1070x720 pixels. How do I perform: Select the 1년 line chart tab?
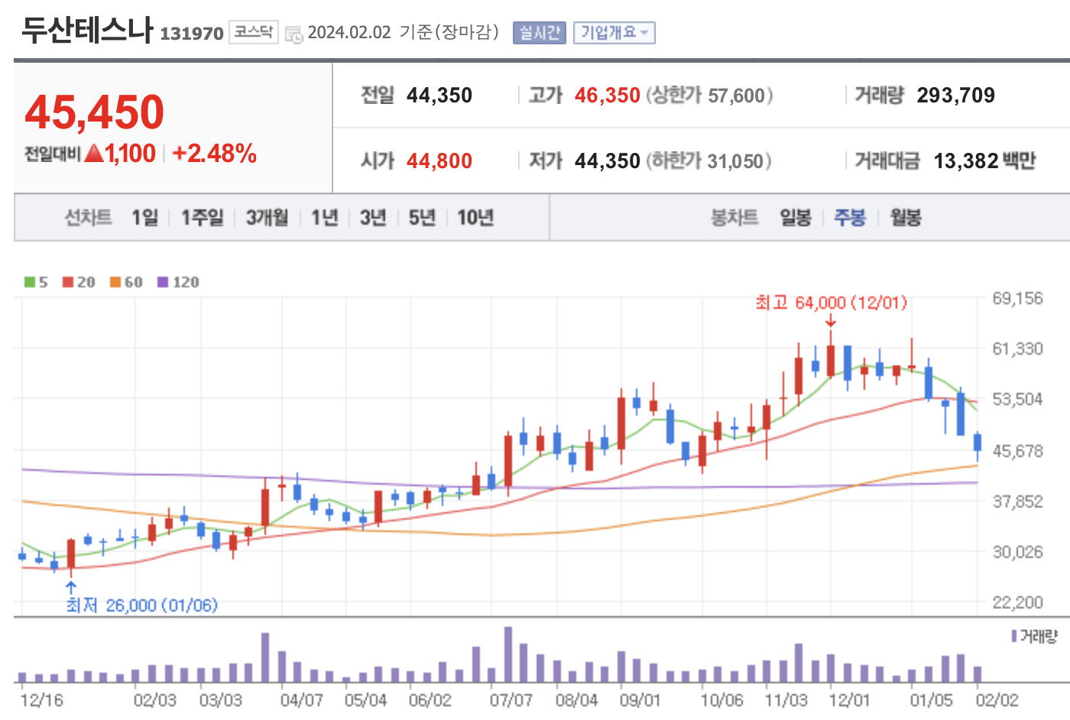pyautogui.click(x=325, y=218)
